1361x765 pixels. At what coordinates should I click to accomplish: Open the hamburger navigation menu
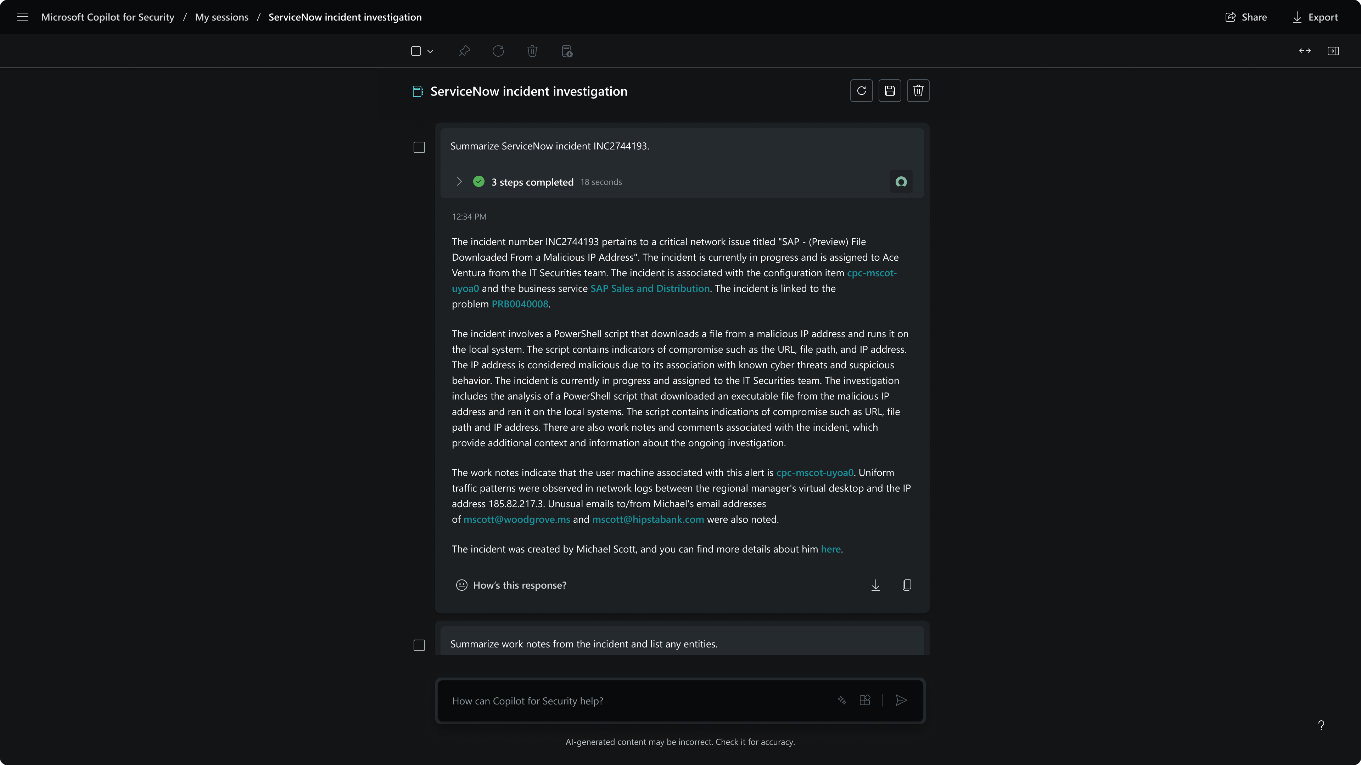click(22, 17)
